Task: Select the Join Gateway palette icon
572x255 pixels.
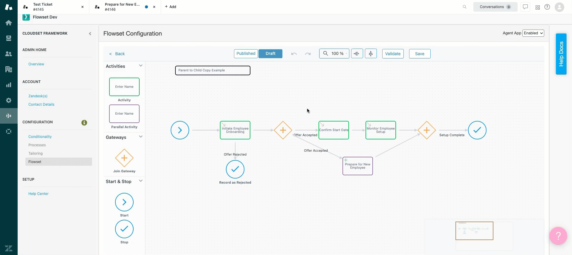Action: [x=124, y=158]
